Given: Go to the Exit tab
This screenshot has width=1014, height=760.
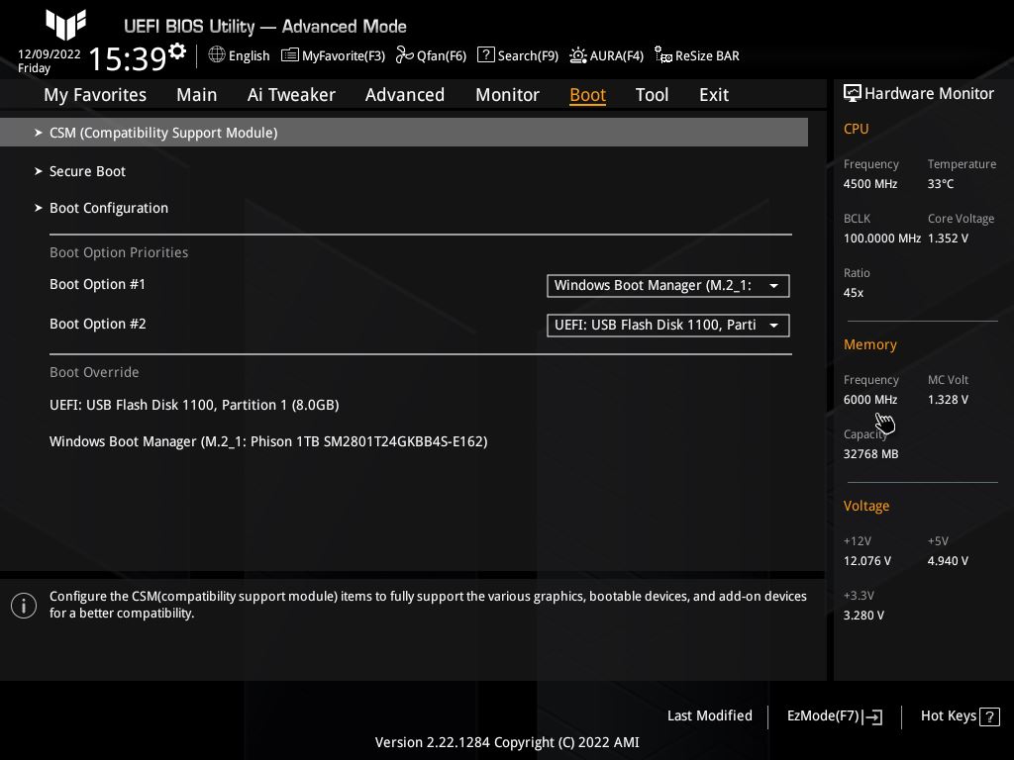Looking at the screenshot, I should tap(714, 94).
